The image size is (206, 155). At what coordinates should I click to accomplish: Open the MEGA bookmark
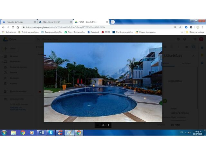tap(106, 32)
